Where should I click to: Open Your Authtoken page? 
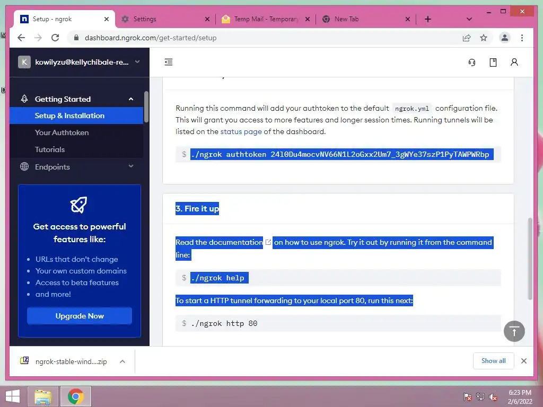point(62,132)
